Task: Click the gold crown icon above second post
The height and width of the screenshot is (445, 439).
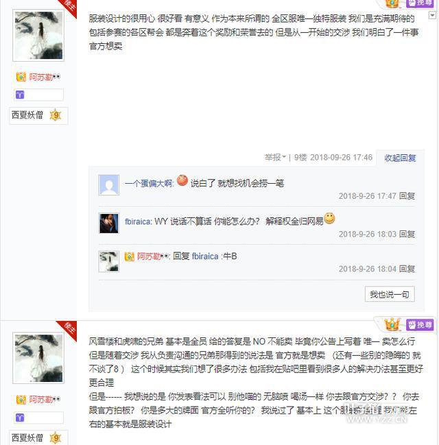Action: 392,324
